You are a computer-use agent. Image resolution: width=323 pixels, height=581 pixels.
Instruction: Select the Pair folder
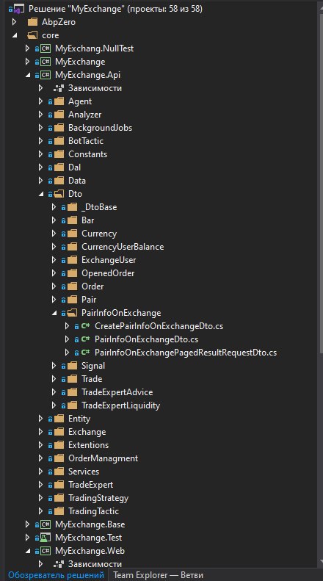point(89,300)
